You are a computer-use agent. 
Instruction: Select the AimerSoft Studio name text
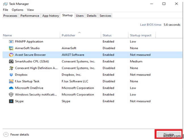27,48
